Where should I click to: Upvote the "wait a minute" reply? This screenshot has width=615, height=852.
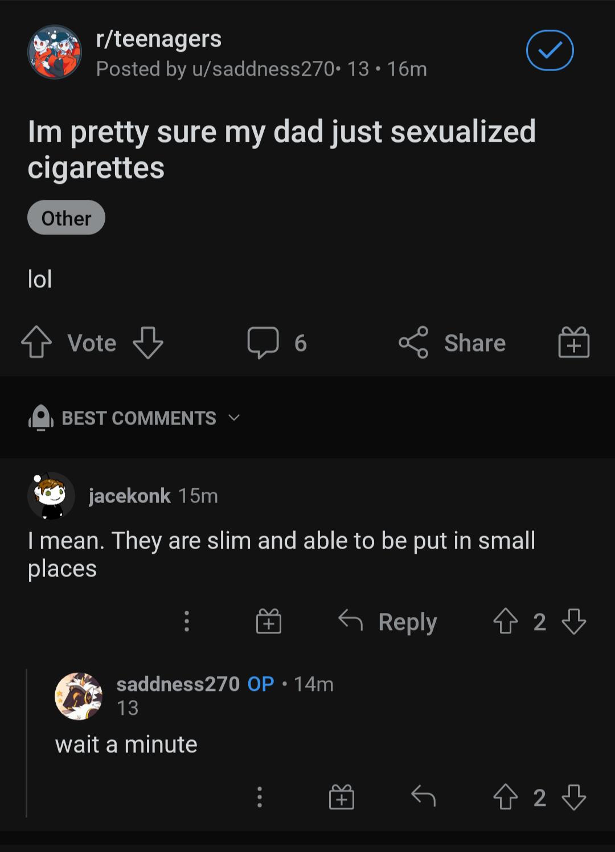505,797
